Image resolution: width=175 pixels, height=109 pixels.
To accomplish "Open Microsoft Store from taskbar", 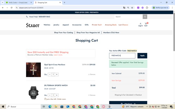I will (62, 107).
